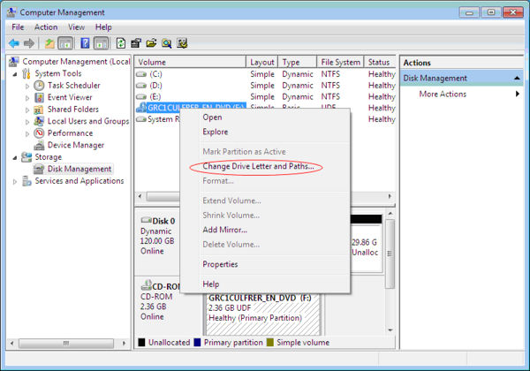The height and width of the screenshot is (371, 530).
Task: Click the Task Scheduler clock icon
Action: click(39, 86)
